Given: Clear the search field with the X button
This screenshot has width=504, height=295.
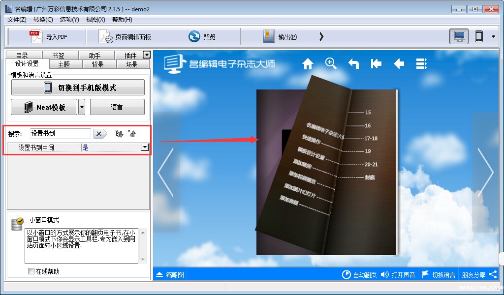Looking at the screenshot, I should pyautogui.click(x=100, y=134).
